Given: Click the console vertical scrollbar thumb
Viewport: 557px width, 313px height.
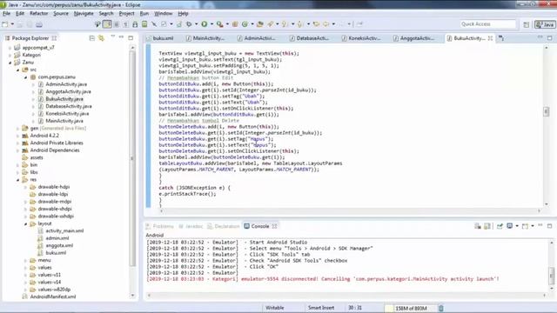Looking at the screenshot, I should tap(551, 275).
